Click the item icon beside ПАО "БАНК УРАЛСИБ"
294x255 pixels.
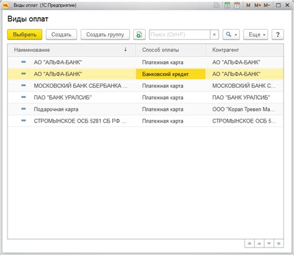tap(24, 97)
